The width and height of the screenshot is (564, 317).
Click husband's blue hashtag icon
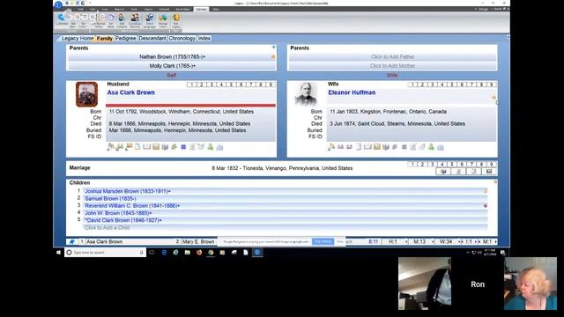click(183, 147)
